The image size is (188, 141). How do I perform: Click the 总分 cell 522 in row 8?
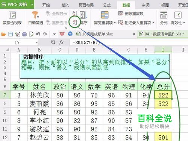point(163,104)
